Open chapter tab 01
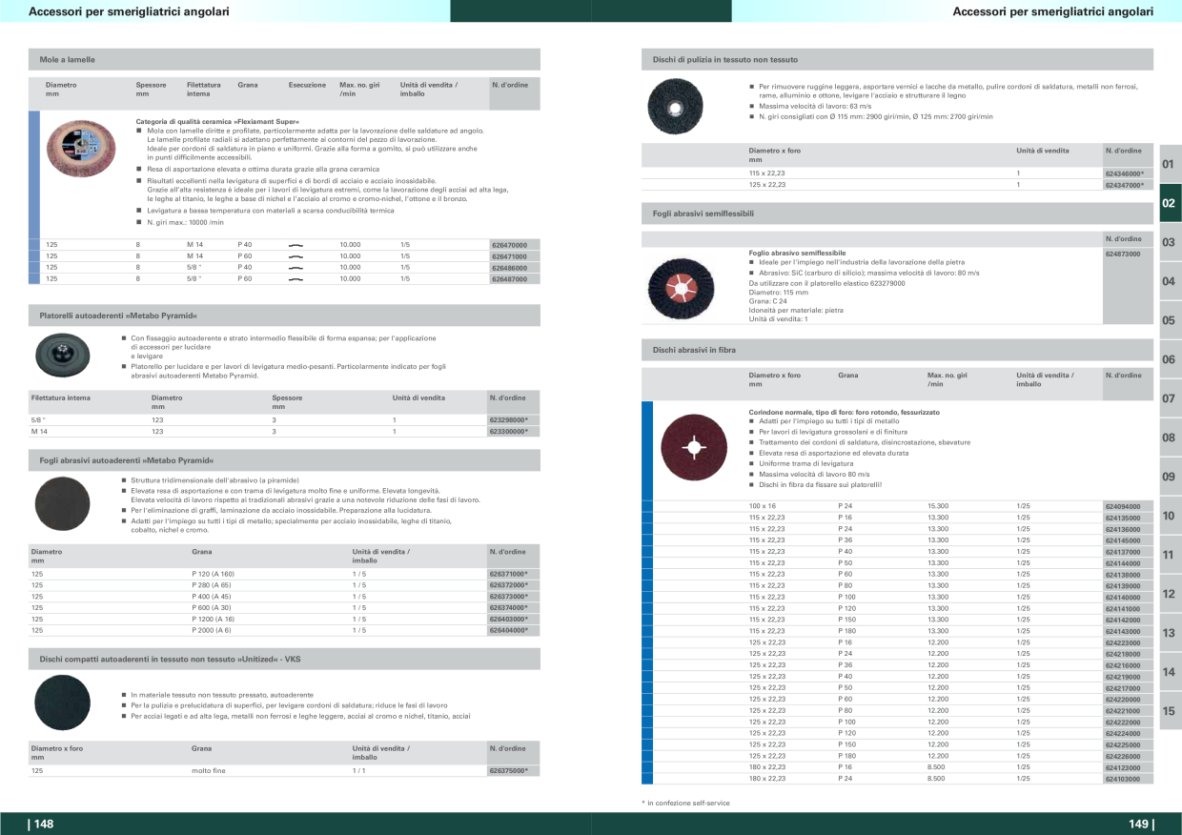 tap(1169, 165)
